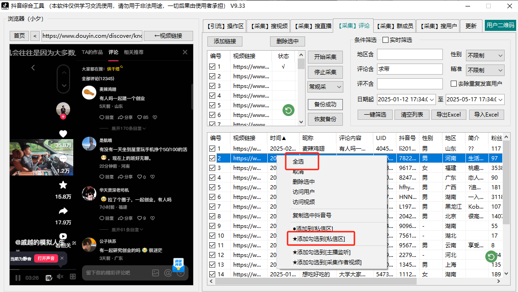Click the share arrow icon on video
The image size is (518, 292).
63,211
